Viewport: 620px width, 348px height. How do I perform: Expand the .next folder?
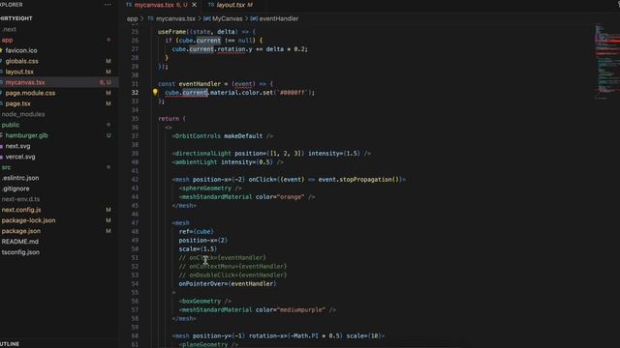tap(9, 29)
